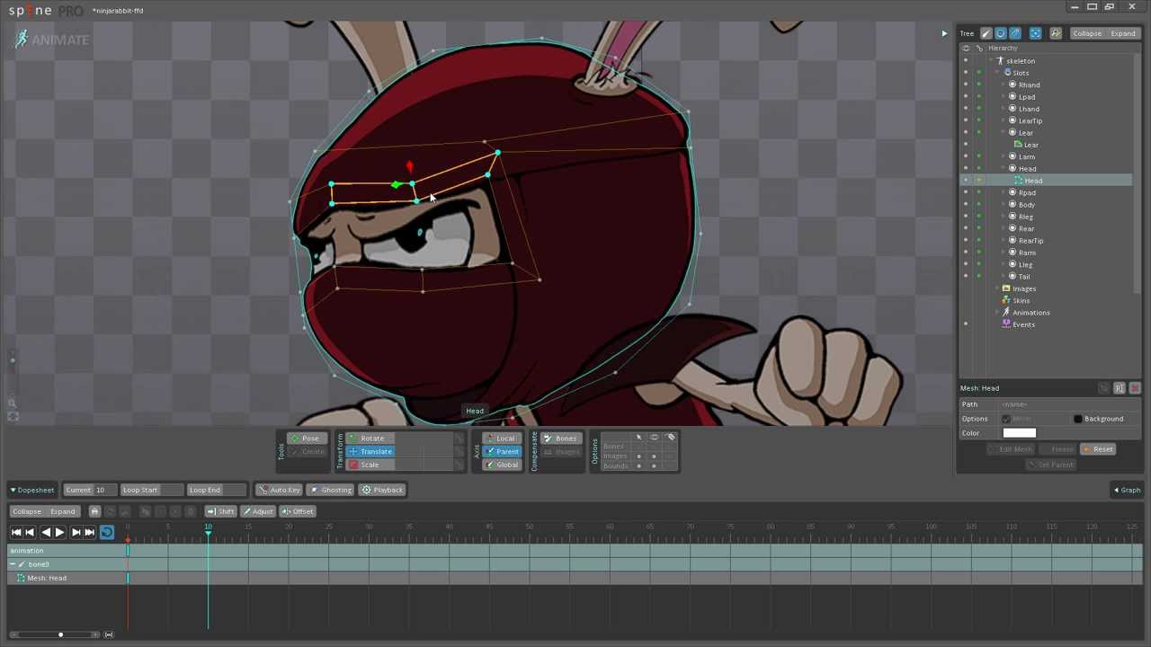1151x647 pixels.
Task: Hide the Rhand slot visibility dot
Action: click(x=966, y=84)
